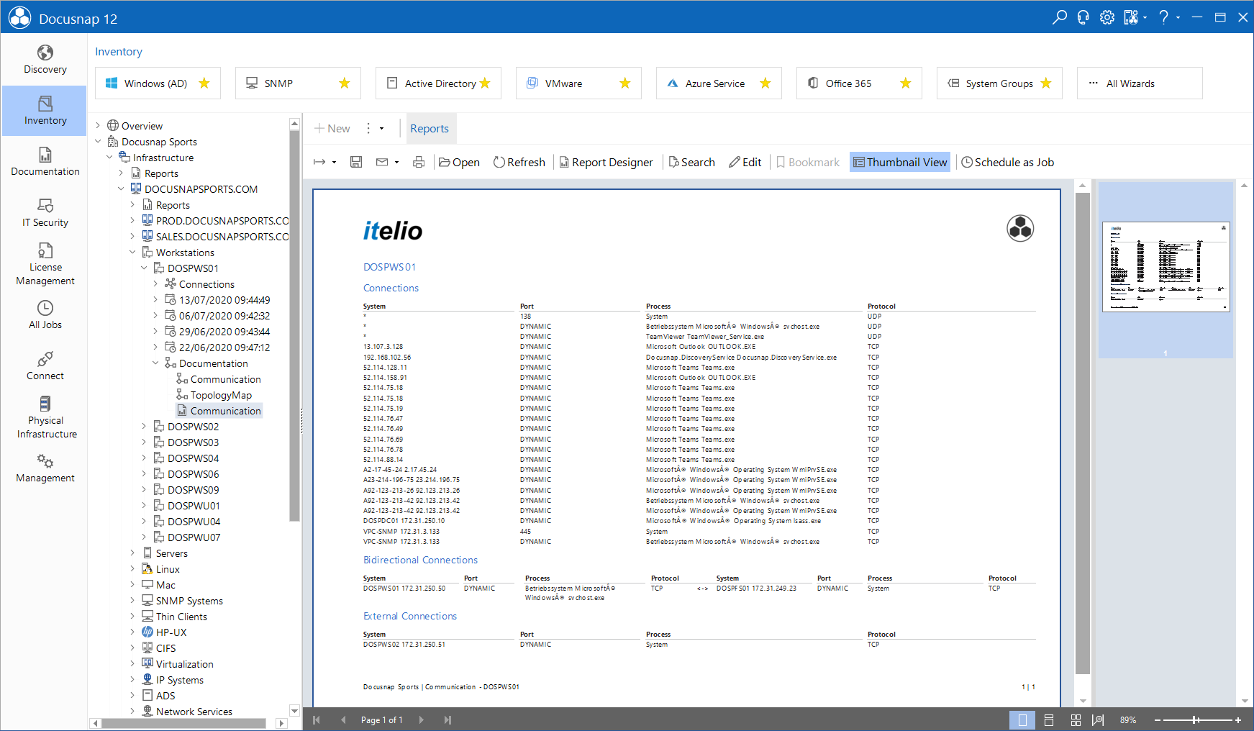Switch to continuous page view icon
Viewport: 1254px width, 731px height.
click(x=1049, y=719)
